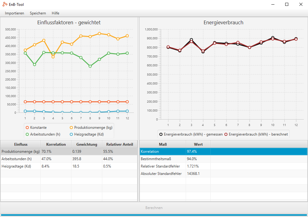Sort by the Relativer Anteil column header

pyautogui.click(x=120, y=144)
